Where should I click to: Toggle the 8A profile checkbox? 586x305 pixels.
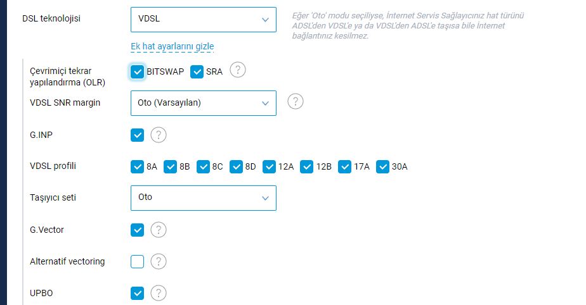click(x=137, y=166)
